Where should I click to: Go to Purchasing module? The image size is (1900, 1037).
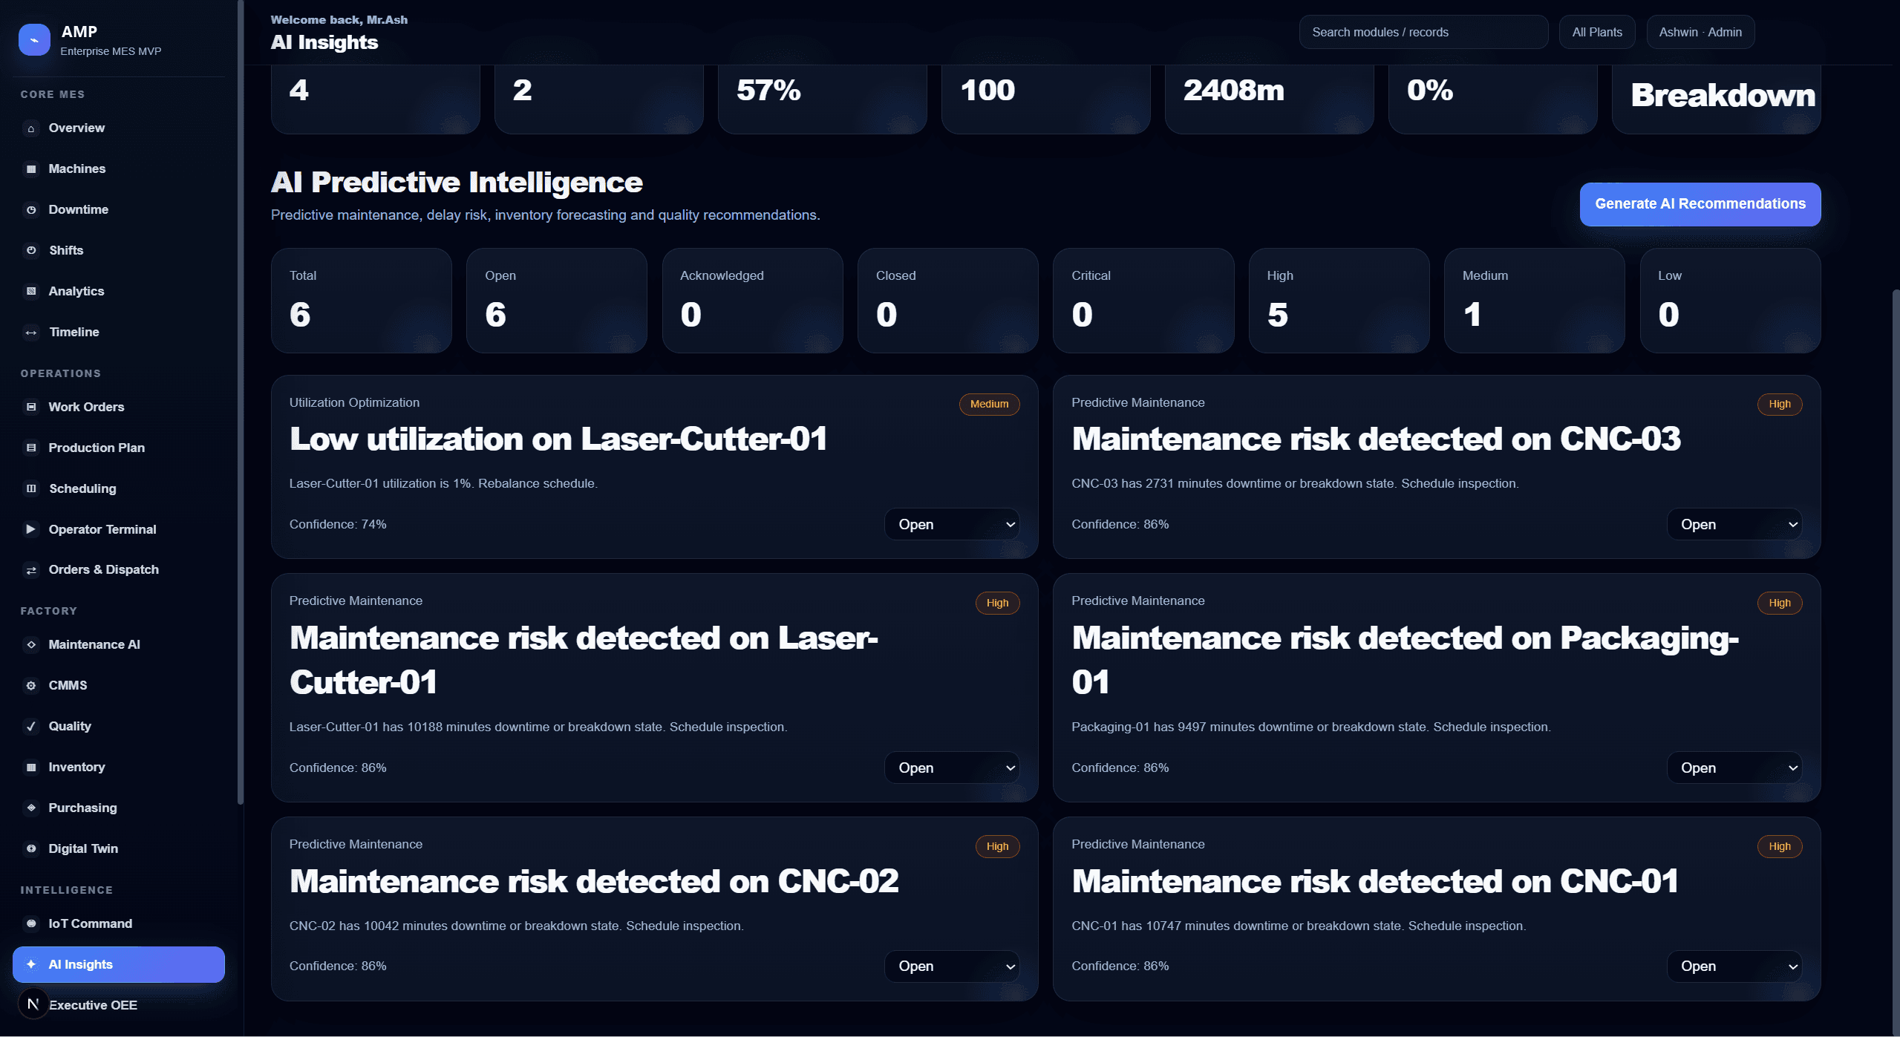click(x=119, y=808)
